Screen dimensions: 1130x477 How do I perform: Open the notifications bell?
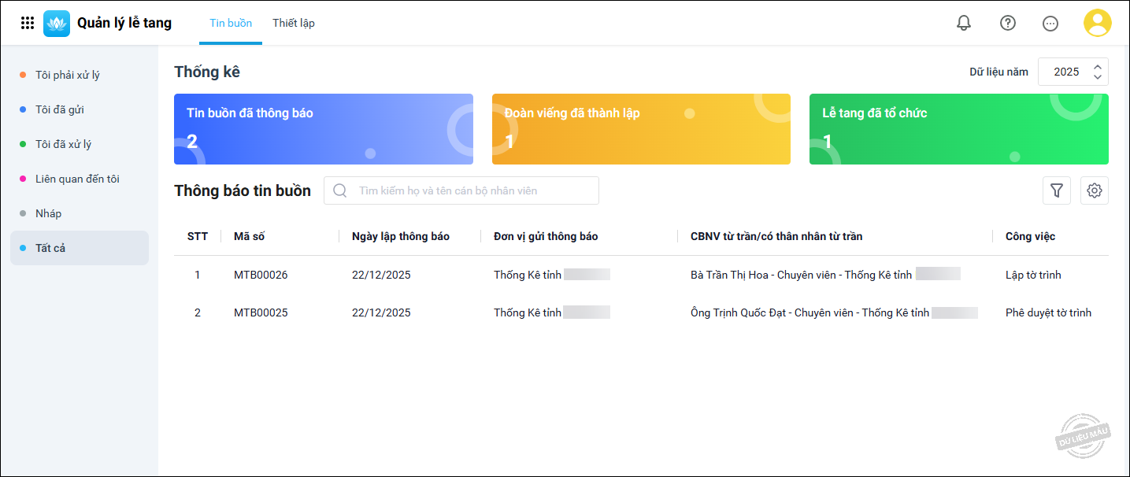click(x=964, y=24)
